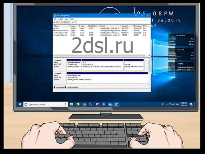Screen dimensions: 205x154
Task: Click the taskbar clock and date
Action: click(x=184, y=104)
